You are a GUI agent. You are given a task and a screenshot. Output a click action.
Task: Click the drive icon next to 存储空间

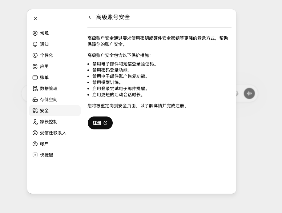(x=35, y=100)
